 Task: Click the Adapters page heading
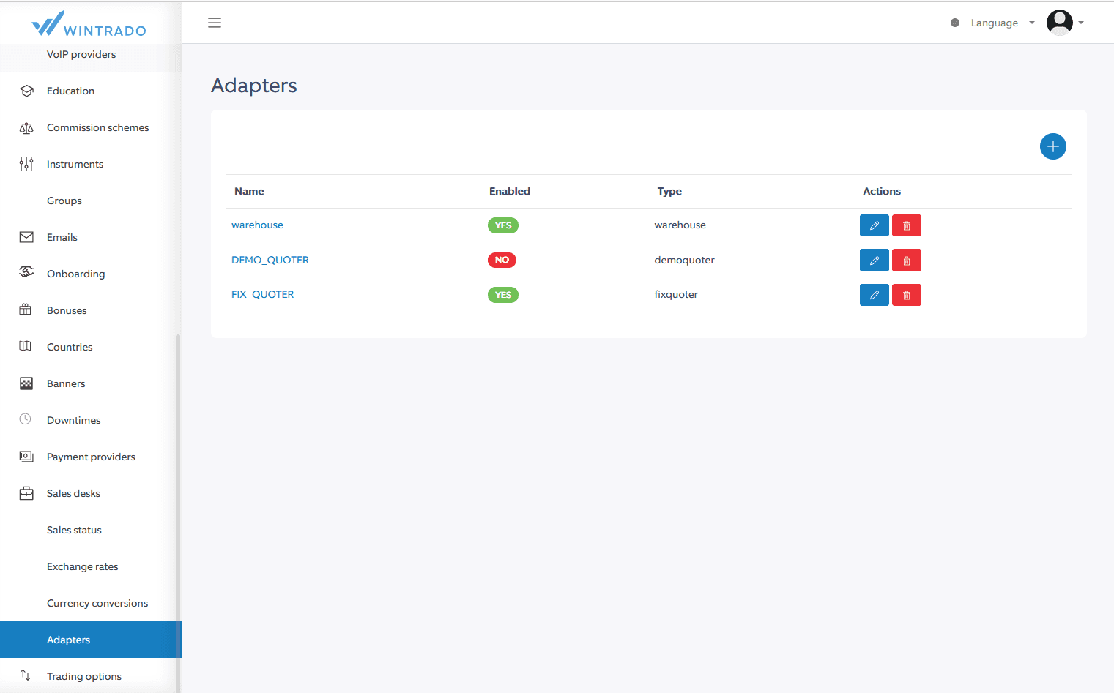(254, 86)
